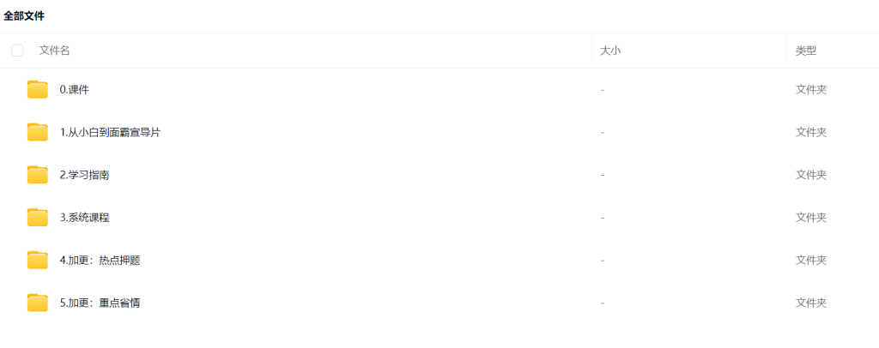879x348 pixels.
Task: Toggle the select-all checkbox beside 文件名
Action: pyautogui.click(x=17, y=51)
